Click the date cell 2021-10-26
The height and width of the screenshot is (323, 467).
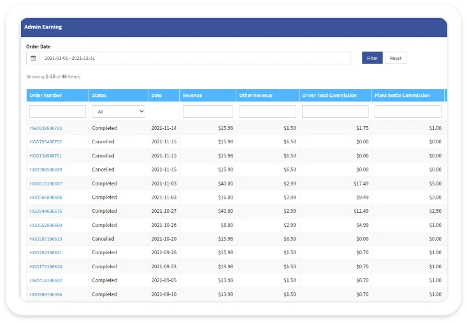(x=164, y=225)
